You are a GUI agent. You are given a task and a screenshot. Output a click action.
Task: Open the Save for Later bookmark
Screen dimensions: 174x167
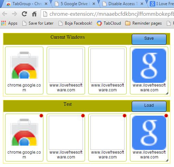38,23
